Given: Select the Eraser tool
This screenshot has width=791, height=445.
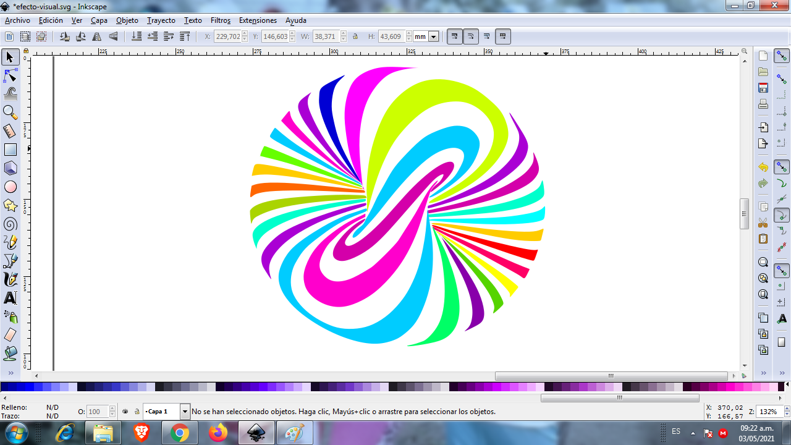Looking at the screenshot, I should click(10, 335).
